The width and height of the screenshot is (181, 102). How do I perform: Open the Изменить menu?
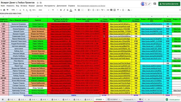pyautogui.click(x=10, y=6)
